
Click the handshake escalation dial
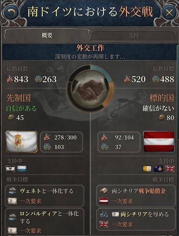click(90, 88)
